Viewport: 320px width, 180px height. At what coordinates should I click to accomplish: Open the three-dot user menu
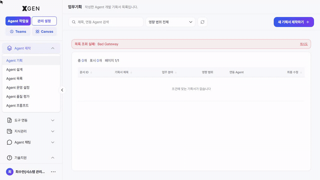(x=53, y=172)
